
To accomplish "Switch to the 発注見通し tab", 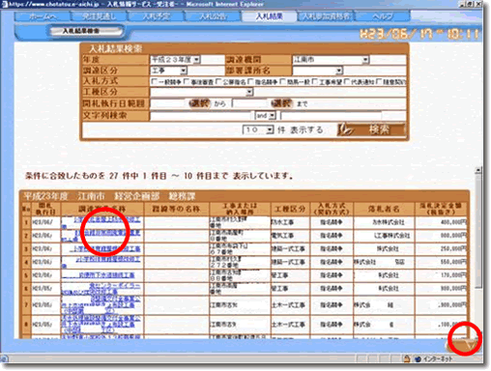I will pos(99,16).
